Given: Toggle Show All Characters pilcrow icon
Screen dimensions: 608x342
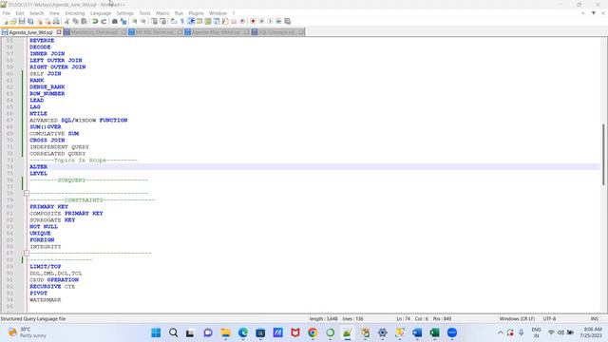Looking at the screenshot, I should point(181,21).
